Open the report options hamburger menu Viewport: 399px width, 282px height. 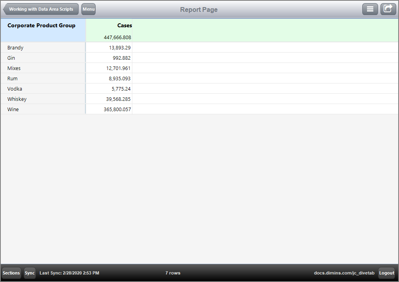(370, 9)
